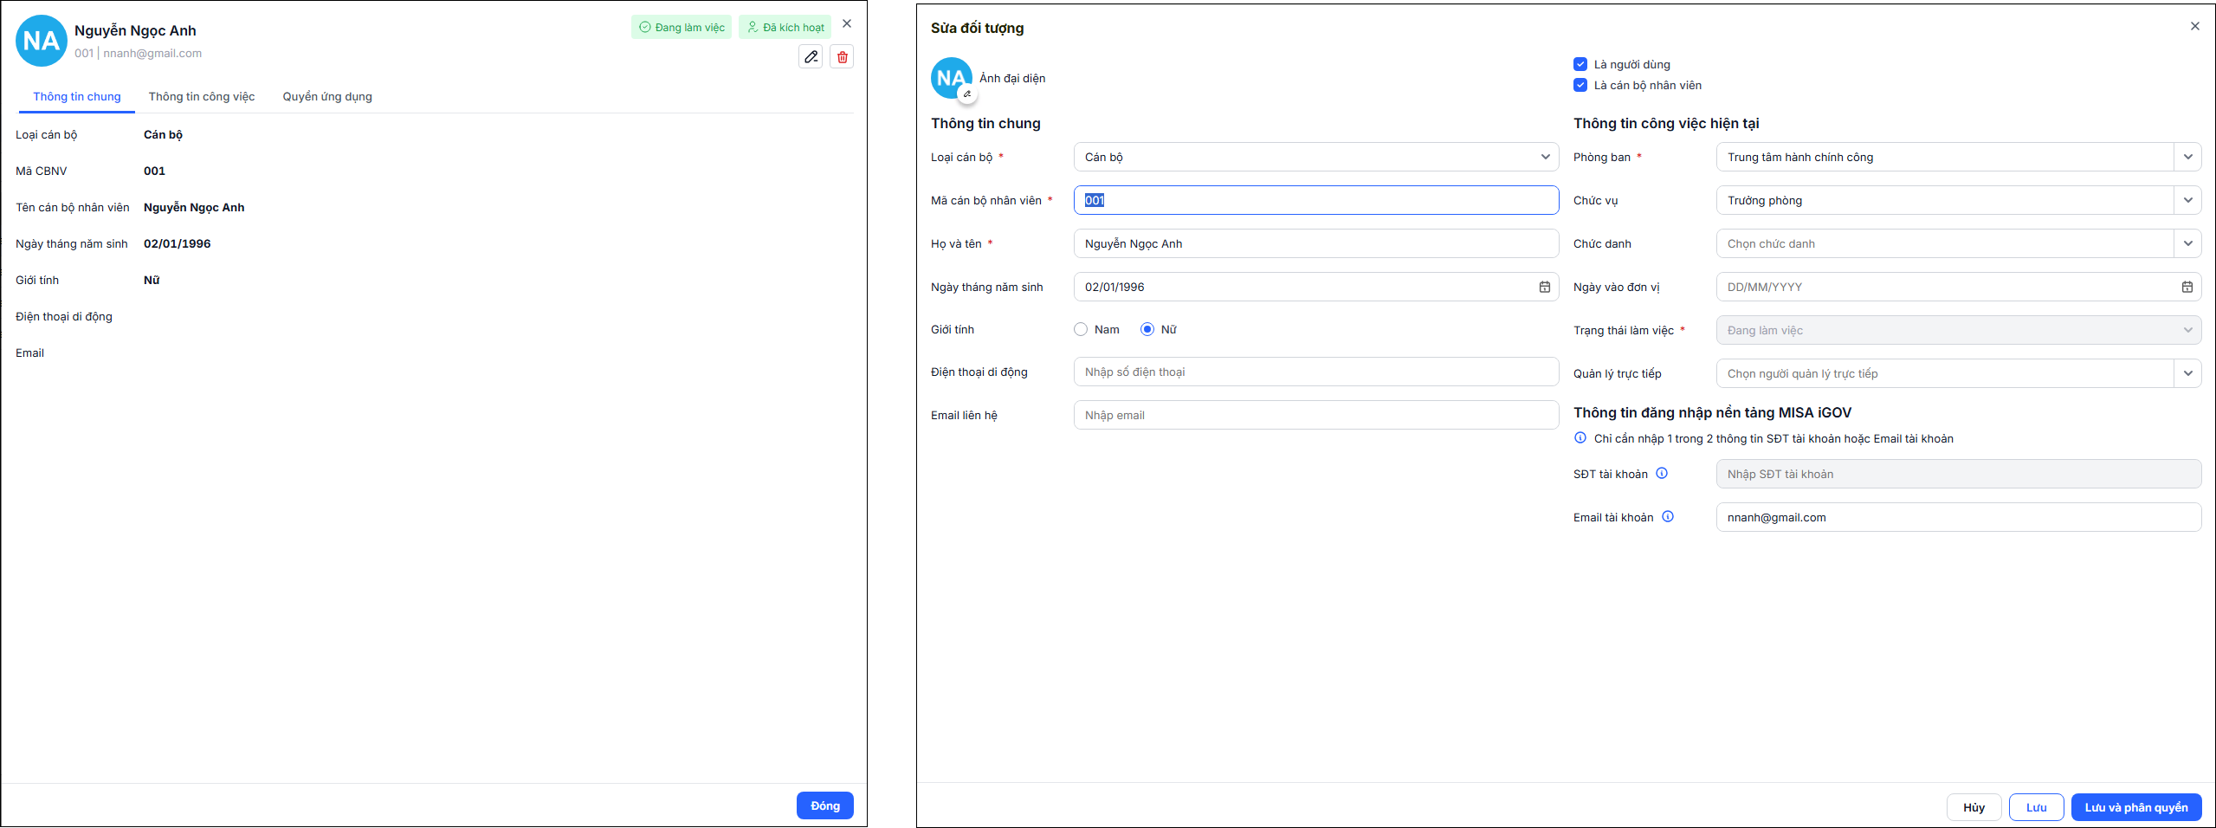Edit avatar photo pencil icon in edit dialog
This screenshot has width=2216, height=828.
(x=967, y=94)
